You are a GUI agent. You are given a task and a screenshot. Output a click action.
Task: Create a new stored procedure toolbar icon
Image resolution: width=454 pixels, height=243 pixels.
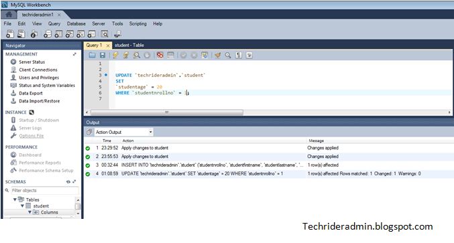80,34
